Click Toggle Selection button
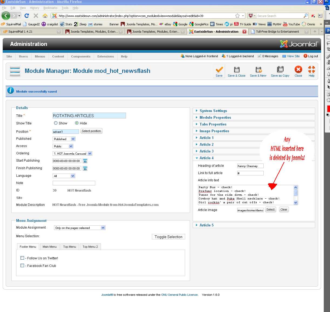The image size is (330, 312). (168, 237)
